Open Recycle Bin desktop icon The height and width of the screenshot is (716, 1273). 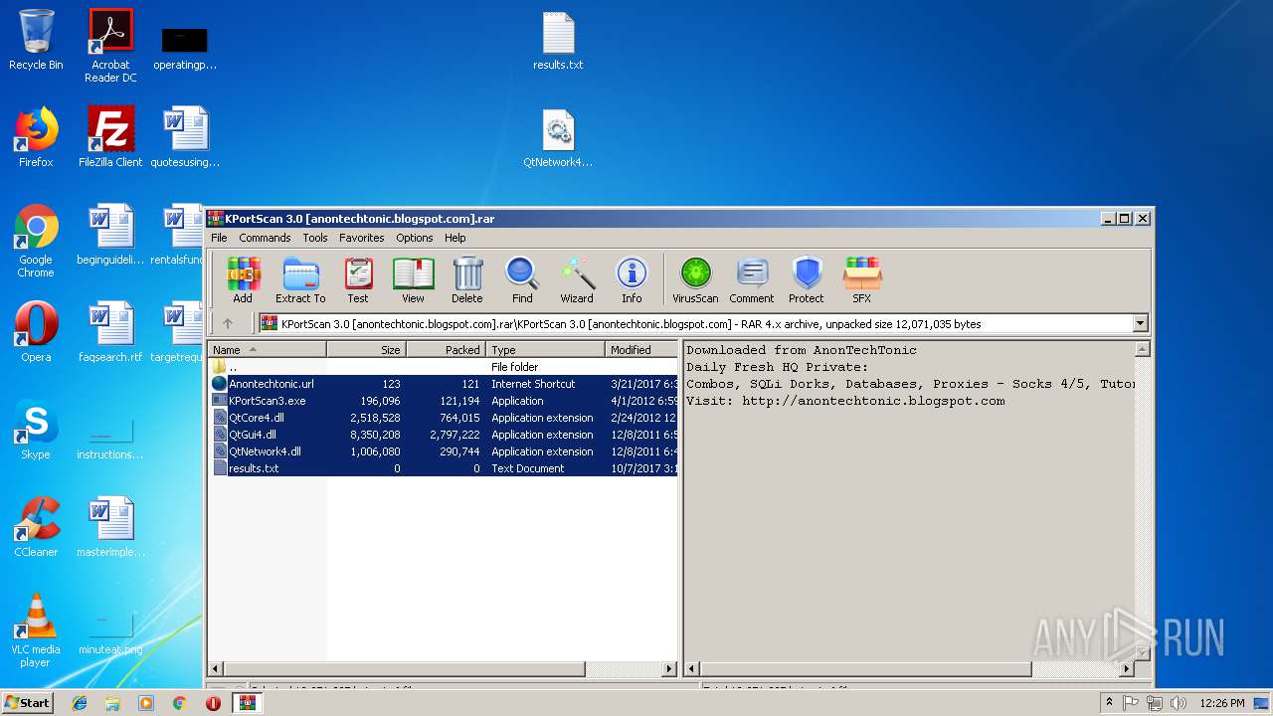pyautogui.click(x=36, y=40)
